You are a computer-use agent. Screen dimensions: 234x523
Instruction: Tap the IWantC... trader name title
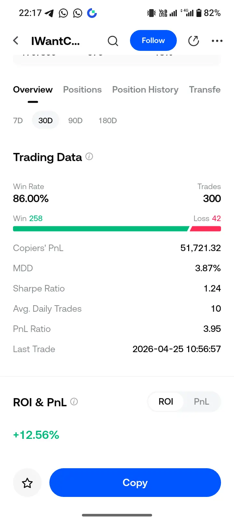(x=55, y=41)
